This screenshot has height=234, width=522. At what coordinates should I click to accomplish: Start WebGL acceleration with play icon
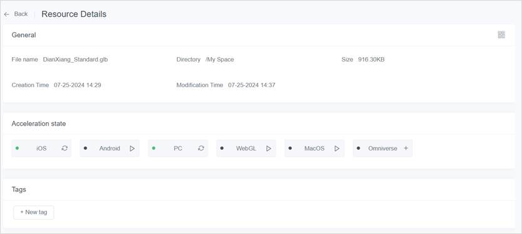coord(269,148)
